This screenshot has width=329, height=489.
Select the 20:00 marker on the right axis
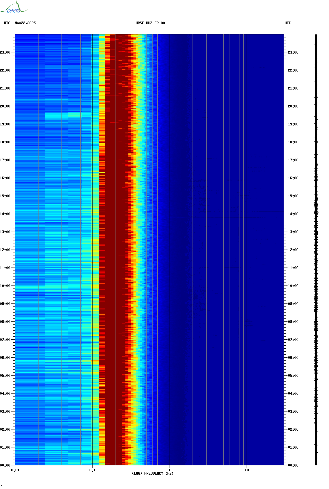293,106
